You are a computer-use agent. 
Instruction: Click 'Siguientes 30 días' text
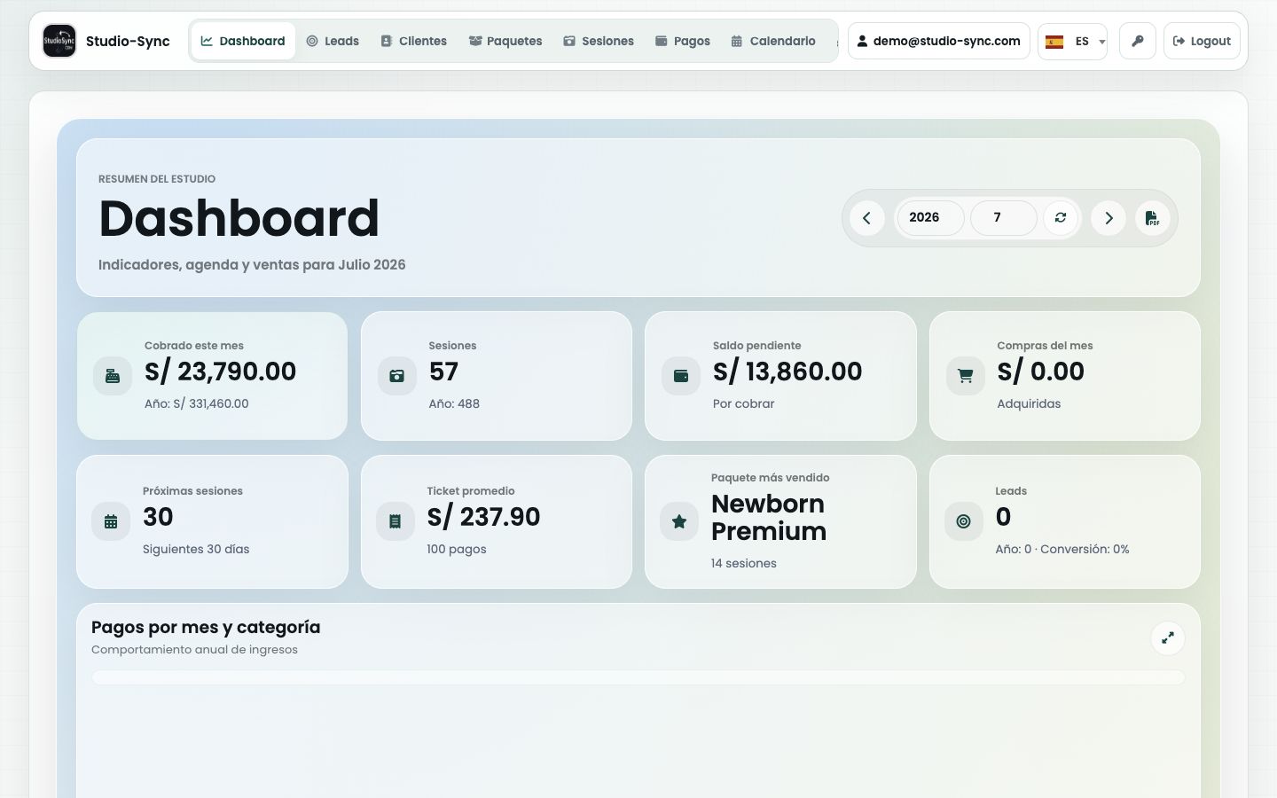point(196,549)
